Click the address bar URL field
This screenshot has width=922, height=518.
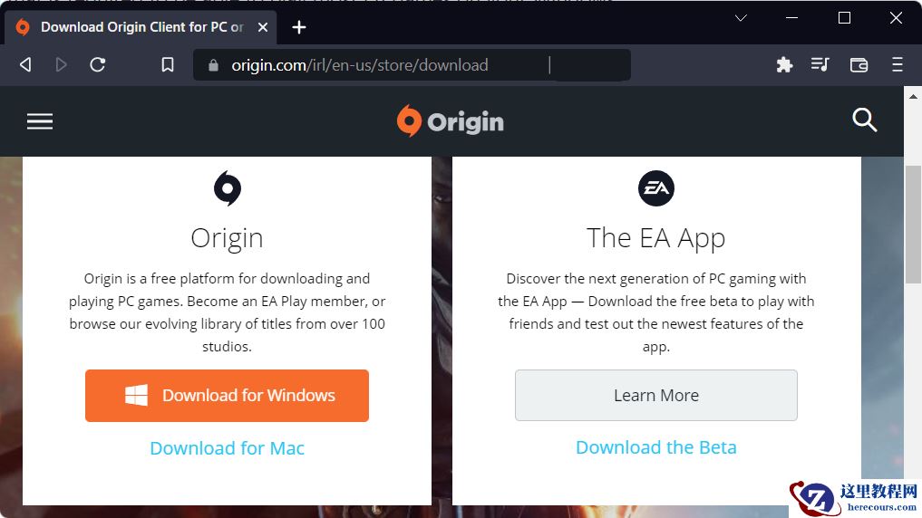tap(412, 64)
